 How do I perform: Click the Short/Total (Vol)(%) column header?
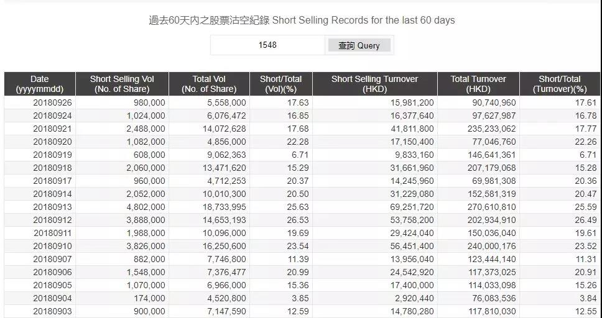pyautogui.click(x=280, y=84)
